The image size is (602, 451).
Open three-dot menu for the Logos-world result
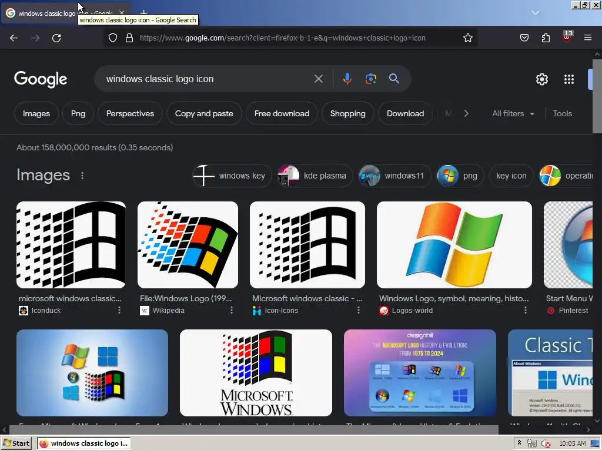click(526, 310)
